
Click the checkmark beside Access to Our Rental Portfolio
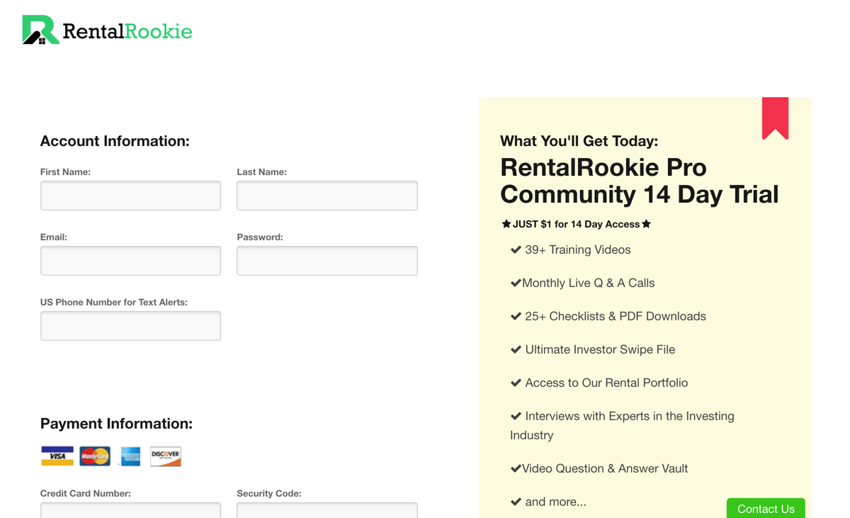tap(516, 383)
